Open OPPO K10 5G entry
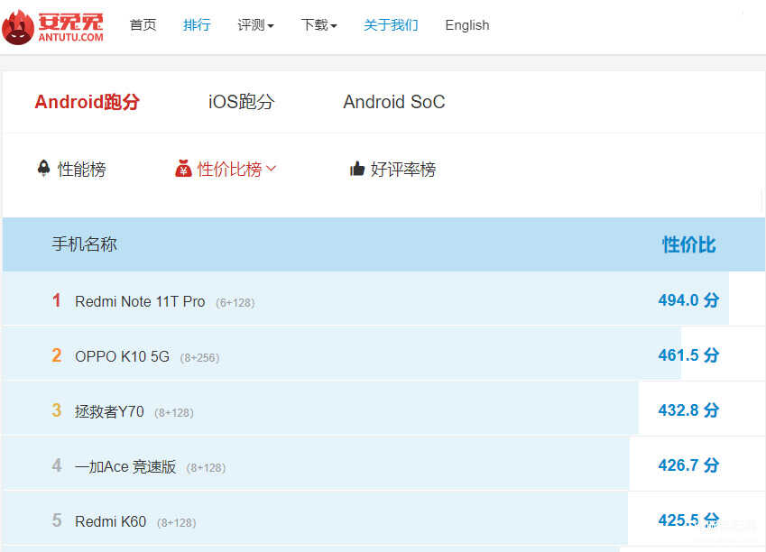This screenshot has height=552, width=766. point(122,356)
